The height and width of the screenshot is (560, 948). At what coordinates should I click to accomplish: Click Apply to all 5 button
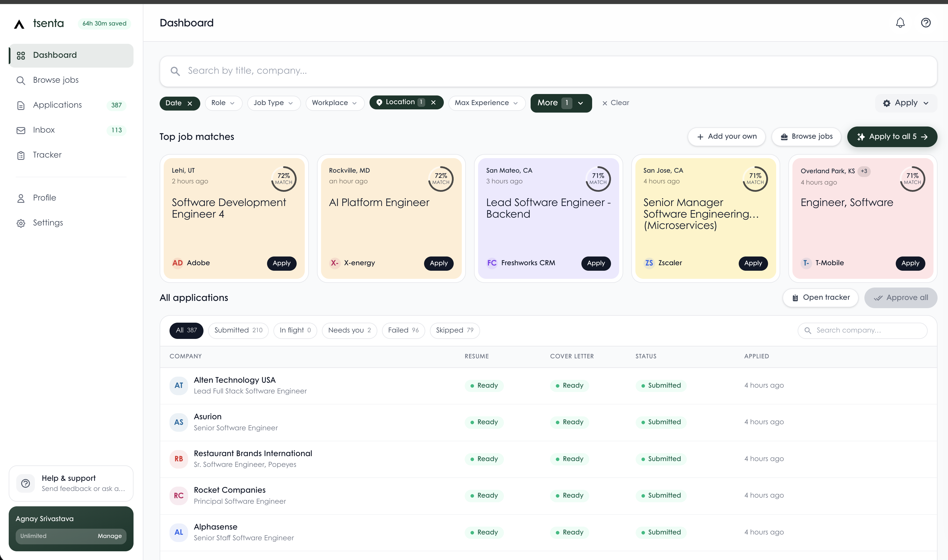892,137
